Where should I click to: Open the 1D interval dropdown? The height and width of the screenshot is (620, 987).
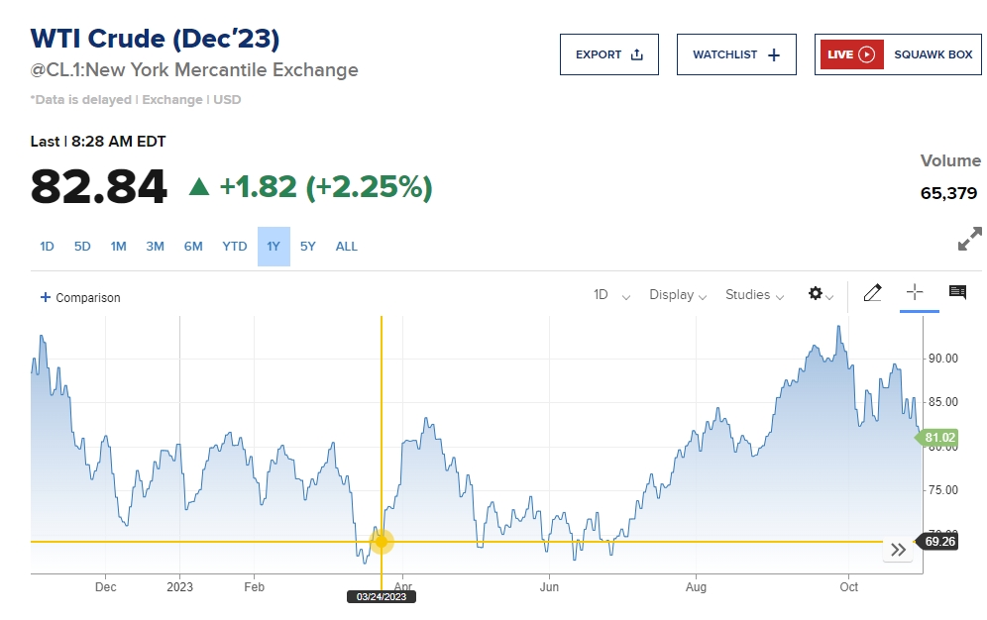point(611,295)
